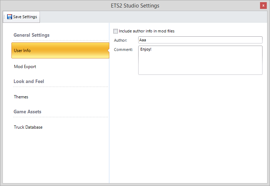The image size is (270, 186).
Task: Open the User Info settings page
Action: [60, 51]
